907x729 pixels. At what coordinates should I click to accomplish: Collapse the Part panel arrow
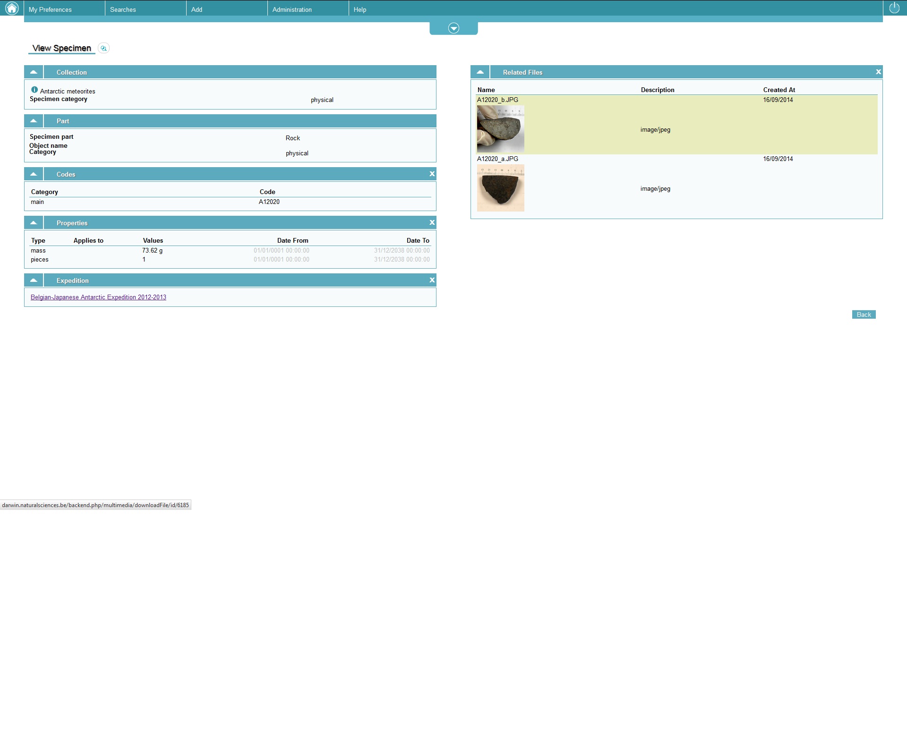(34, 121)
